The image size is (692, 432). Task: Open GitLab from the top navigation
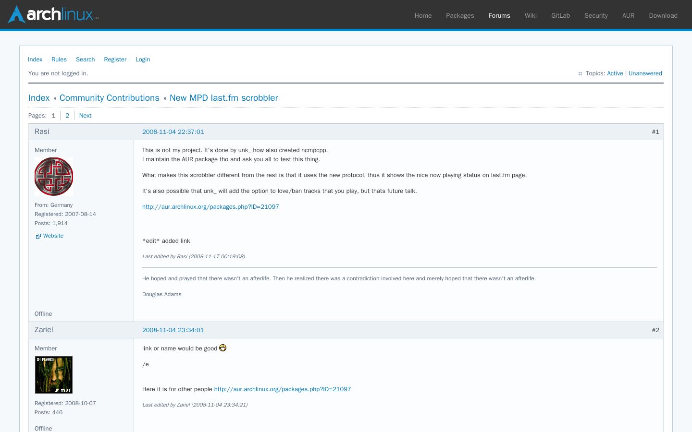pyautogui.click(x=560, y=15)
